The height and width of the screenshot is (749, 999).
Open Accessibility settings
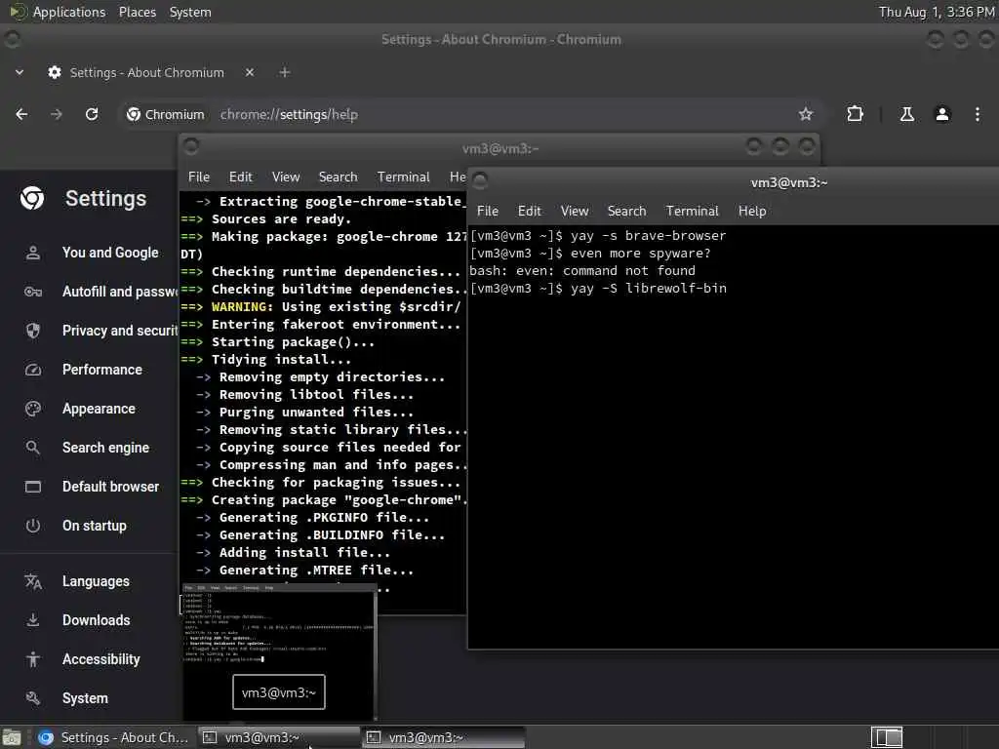coord(100,660)
